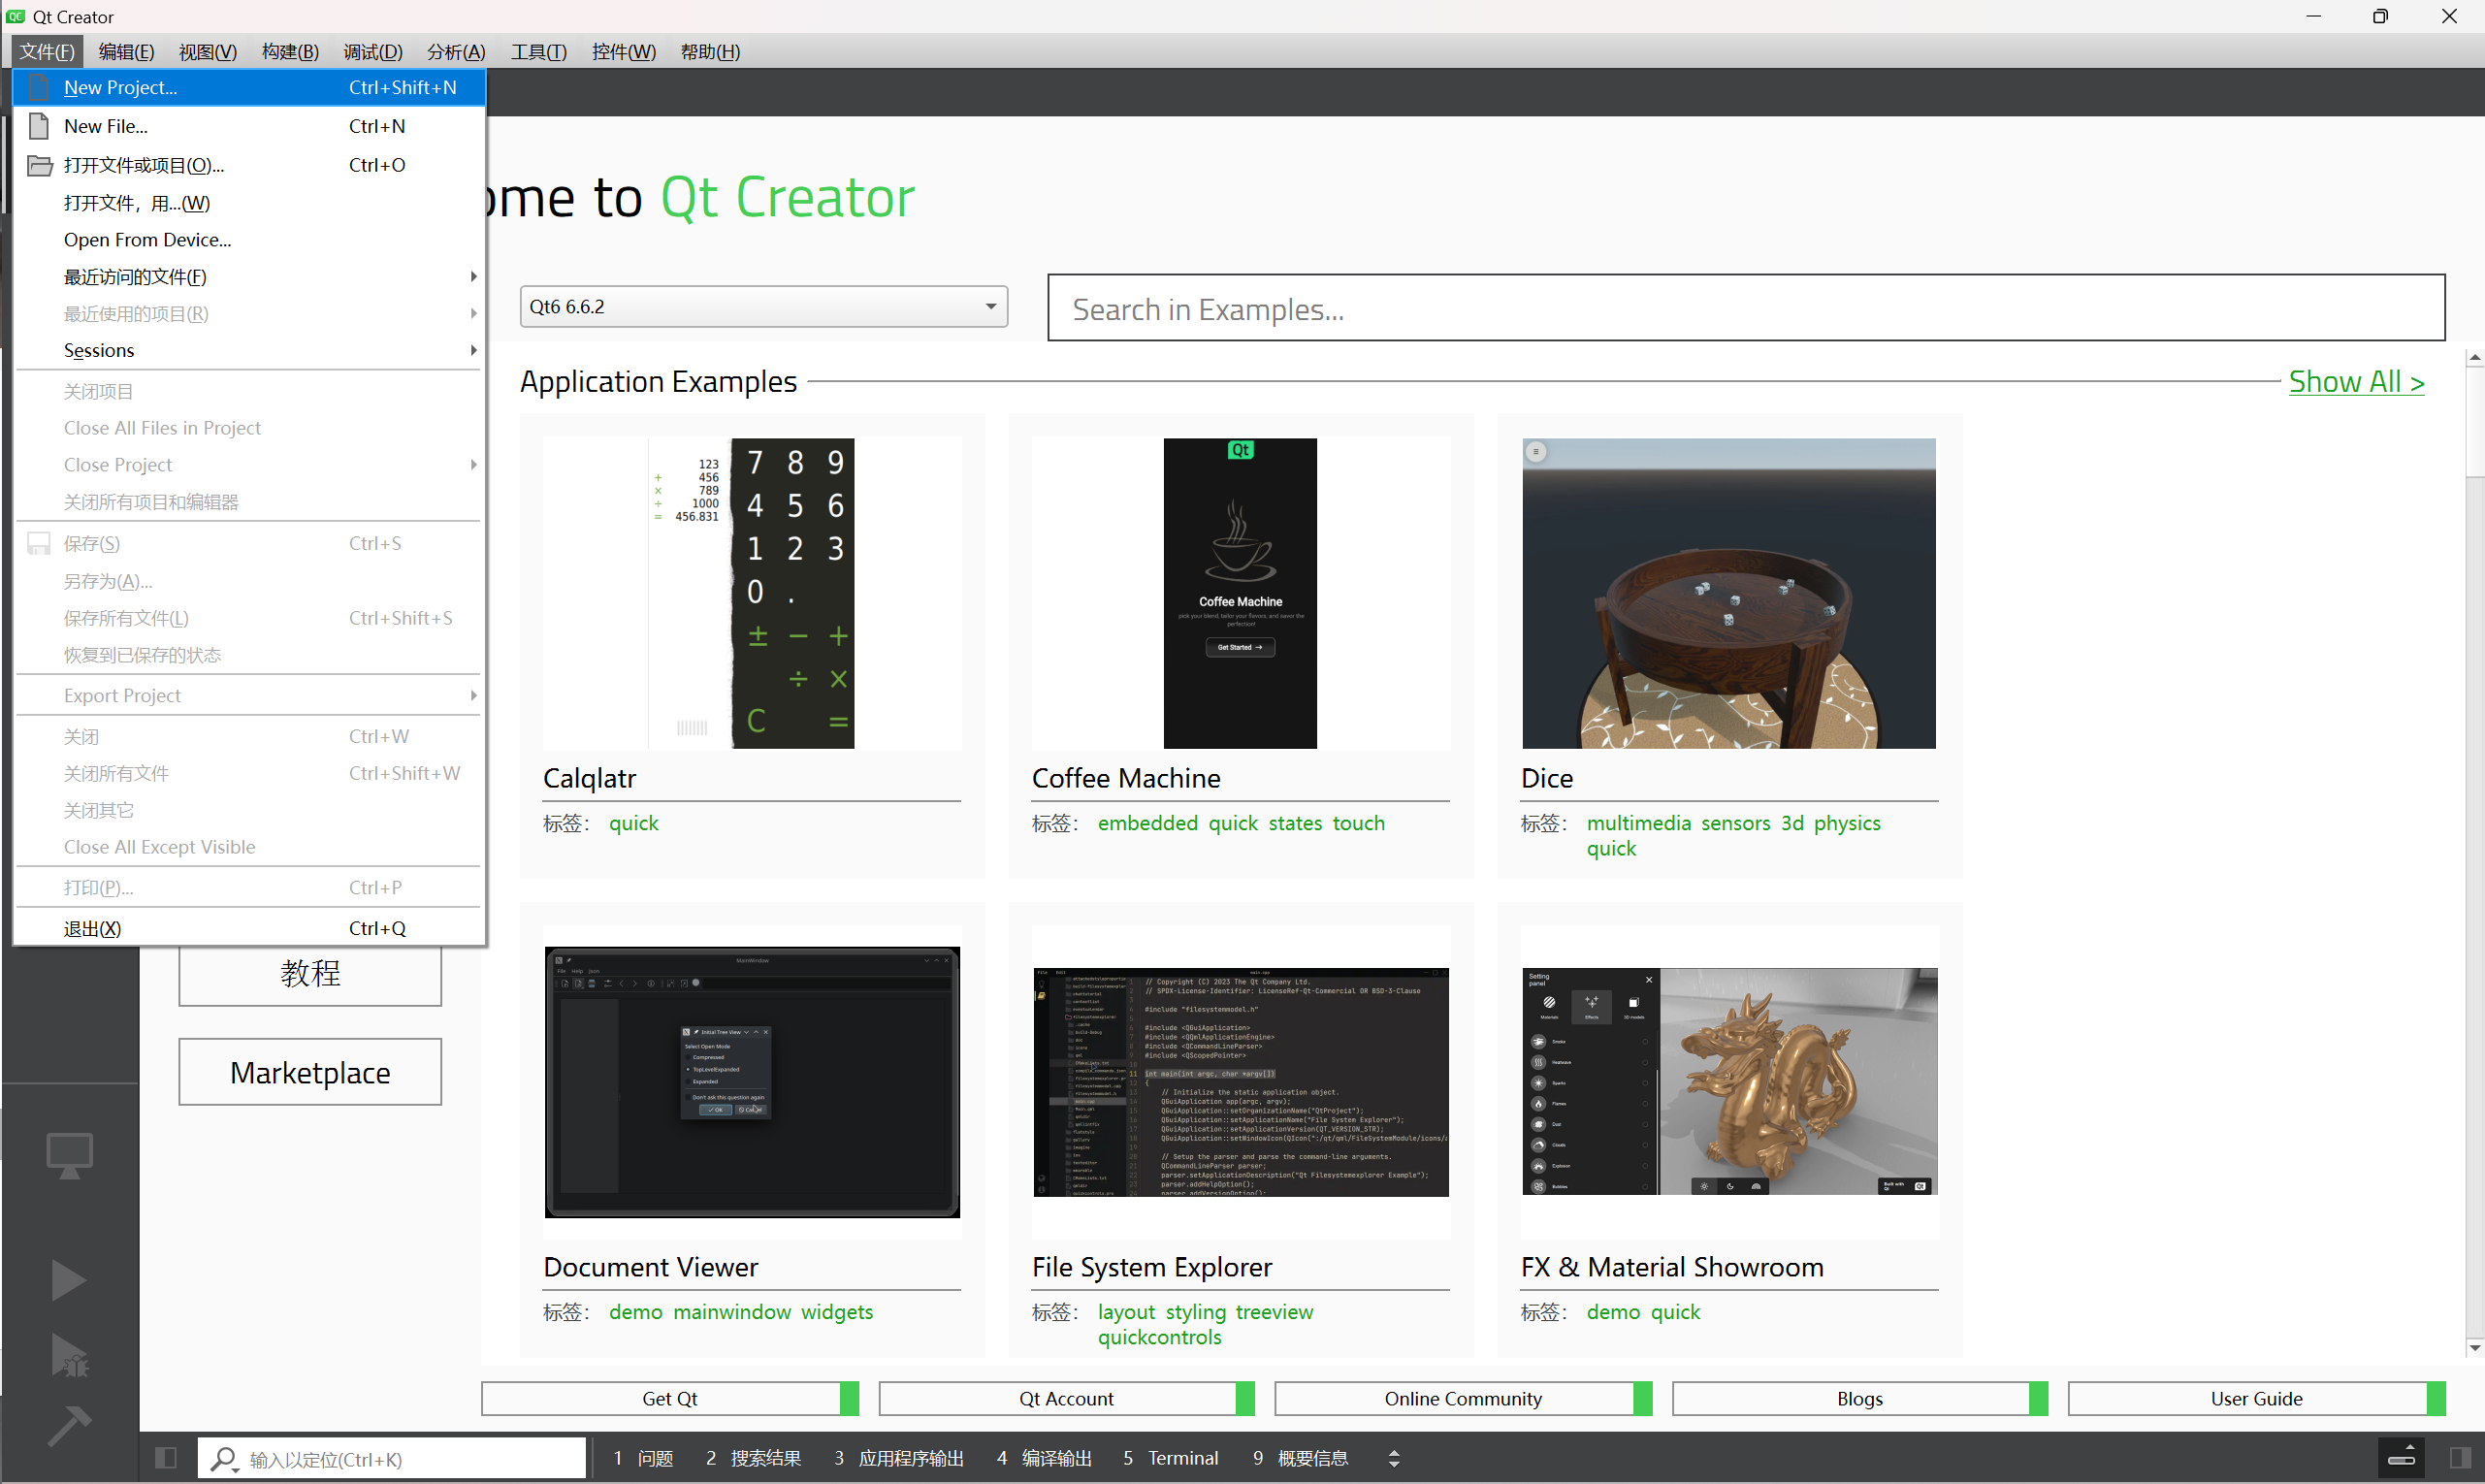Viewport: 2485px width, 1484px height.
Task: Click the New Project document icon
Action: [x=38, y=88]
